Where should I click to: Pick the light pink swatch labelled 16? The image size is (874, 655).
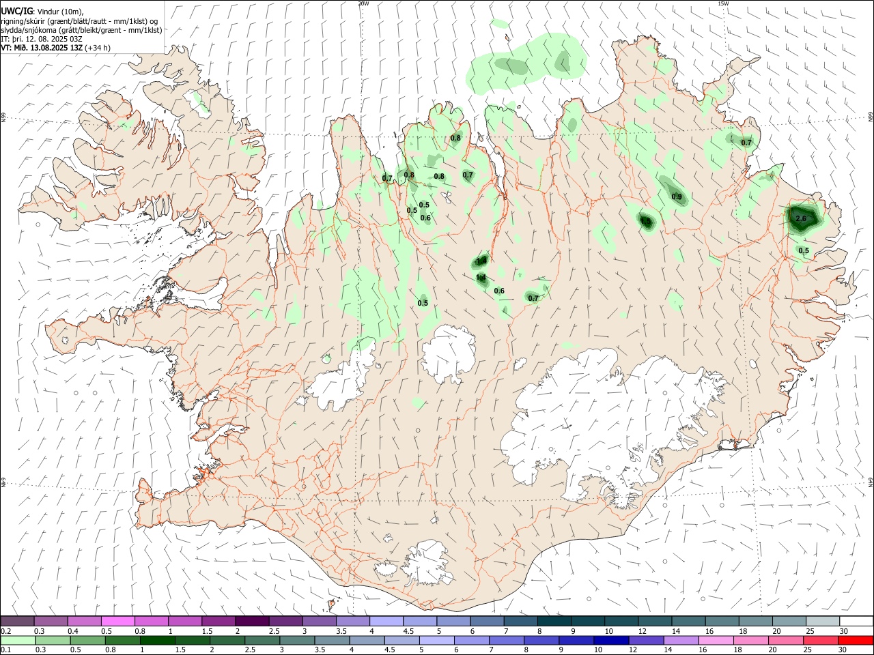716,640
